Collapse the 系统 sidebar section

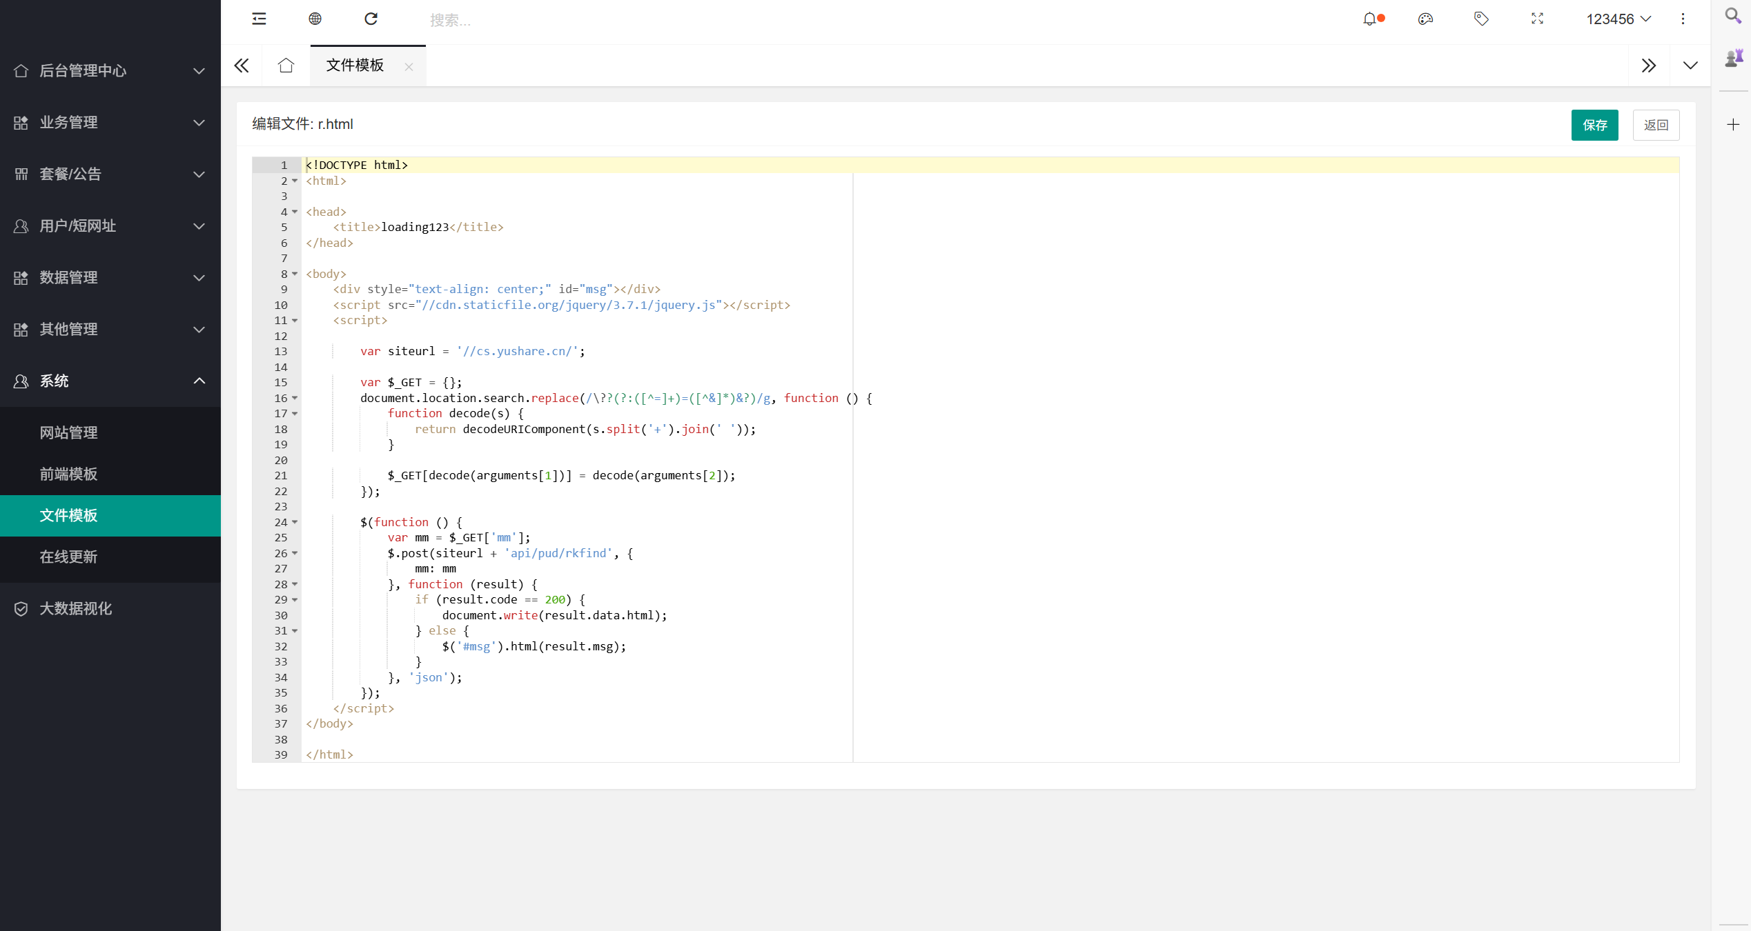110,381
